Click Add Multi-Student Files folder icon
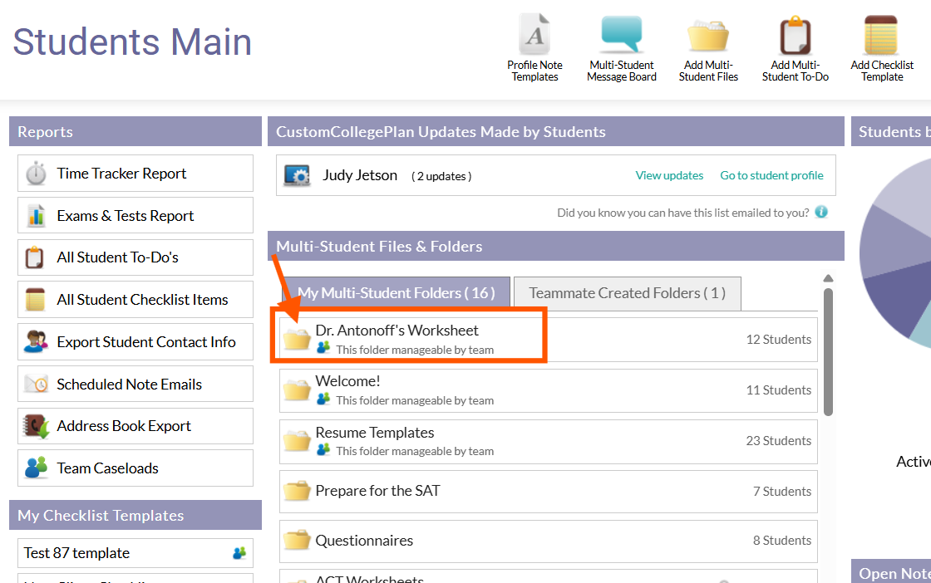 click(x=707, y=36)
